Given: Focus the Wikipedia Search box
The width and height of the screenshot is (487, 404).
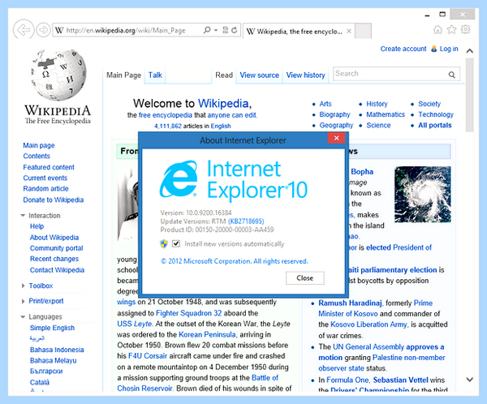Looking at the screenshot, I should click(390, 74).
